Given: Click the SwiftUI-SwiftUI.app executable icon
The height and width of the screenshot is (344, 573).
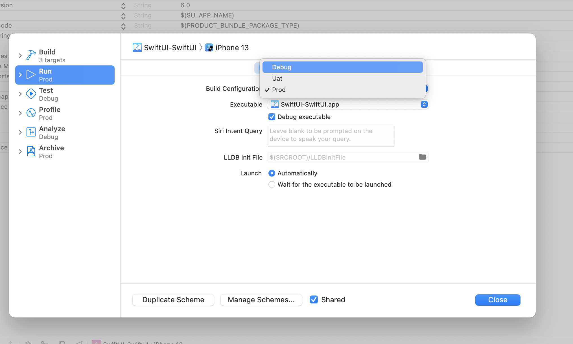Looking at the screenshot, I should (x=274, y=104).
